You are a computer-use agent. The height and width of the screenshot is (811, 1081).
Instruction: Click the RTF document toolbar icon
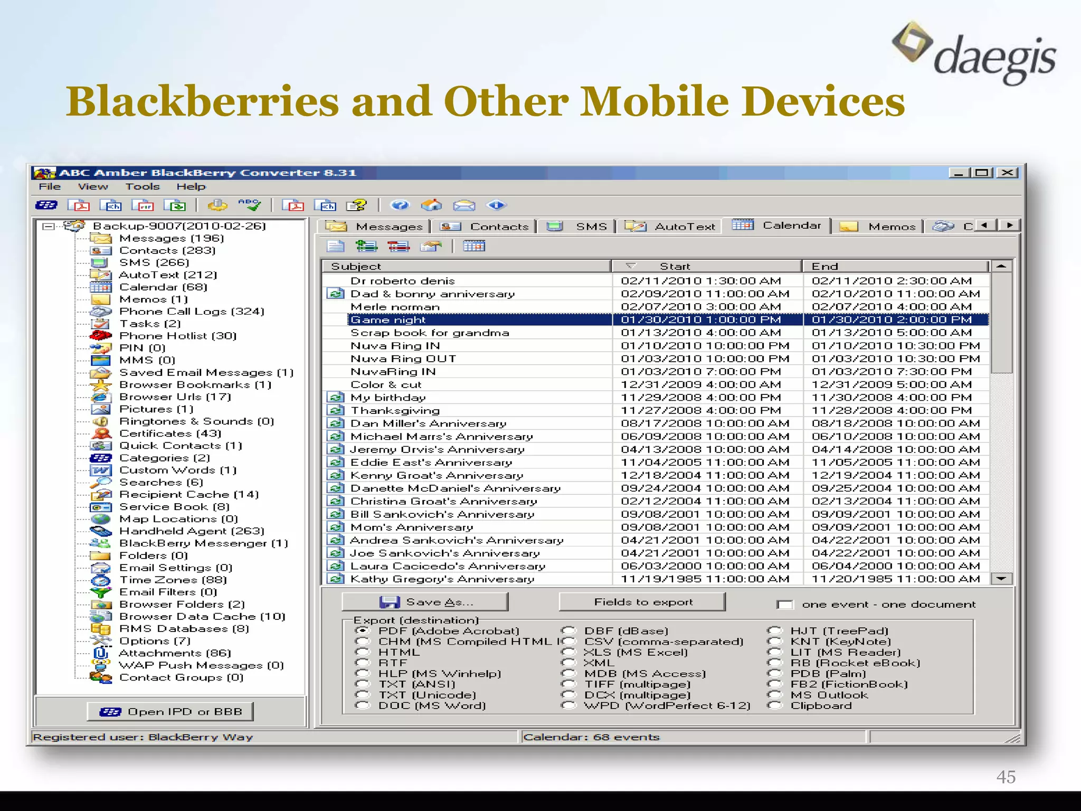[143, 205]
